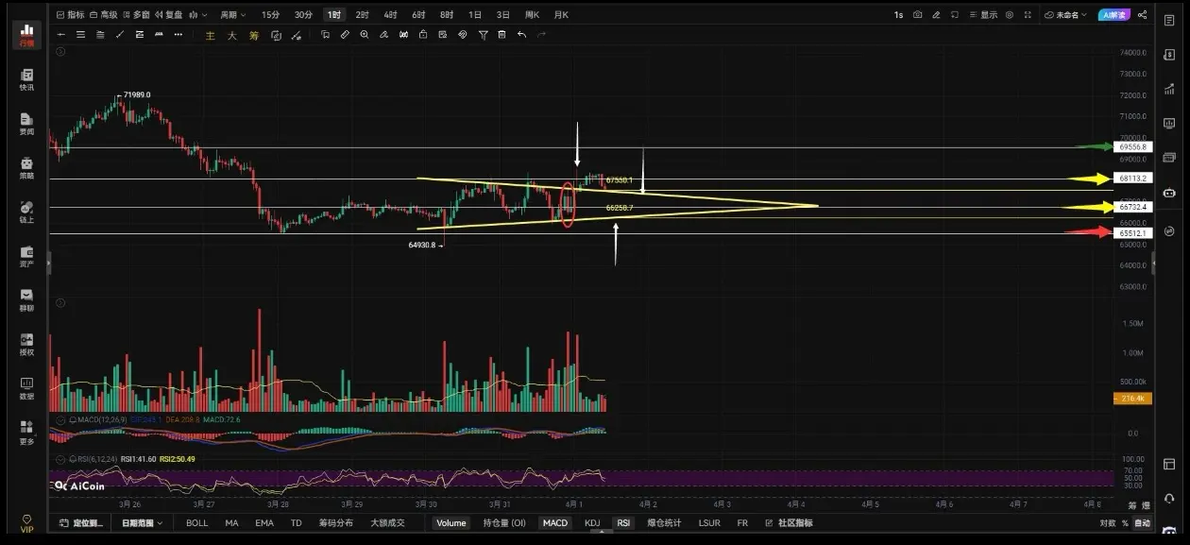
Task: Start 复盘 replay mode
Action: (168, 15)
